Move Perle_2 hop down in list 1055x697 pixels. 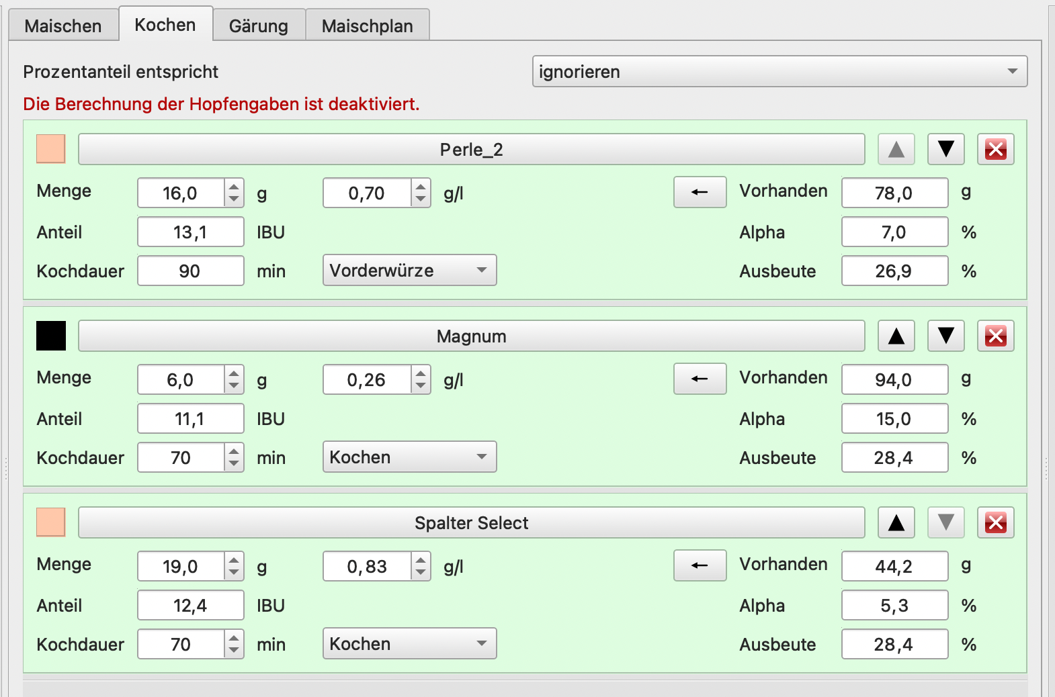pyautogui.click(x=945, y=149)
